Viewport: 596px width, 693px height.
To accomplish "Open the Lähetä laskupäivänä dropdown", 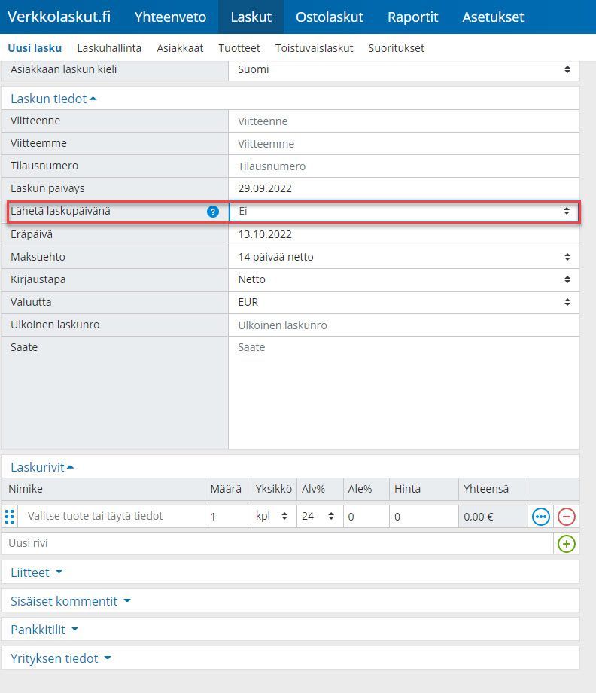I will 403,212.
